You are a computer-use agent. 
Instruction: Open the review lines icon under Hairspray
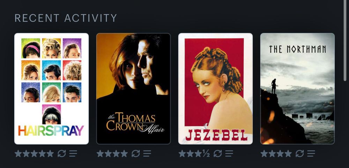73,153
